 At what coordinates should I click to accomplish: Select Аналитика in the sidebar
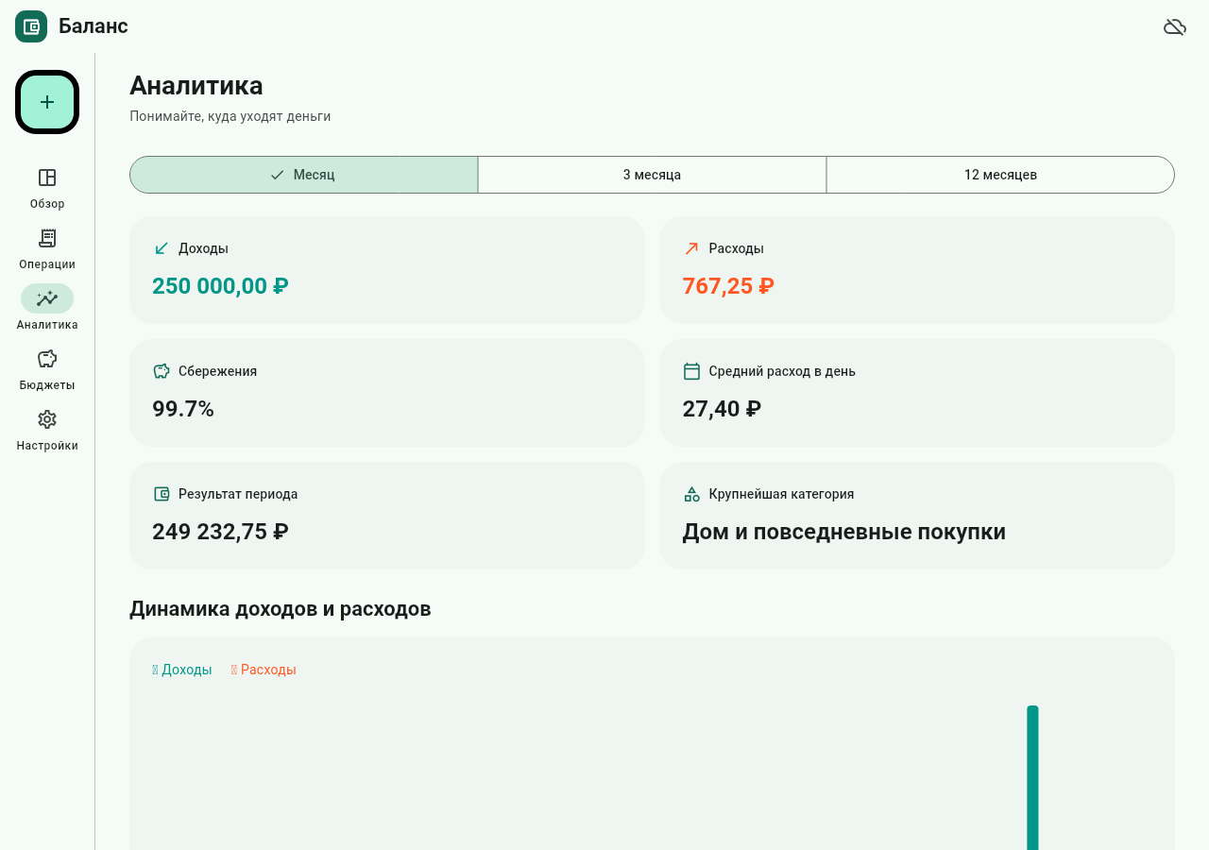pyautogui.click(x=47, y=309)
